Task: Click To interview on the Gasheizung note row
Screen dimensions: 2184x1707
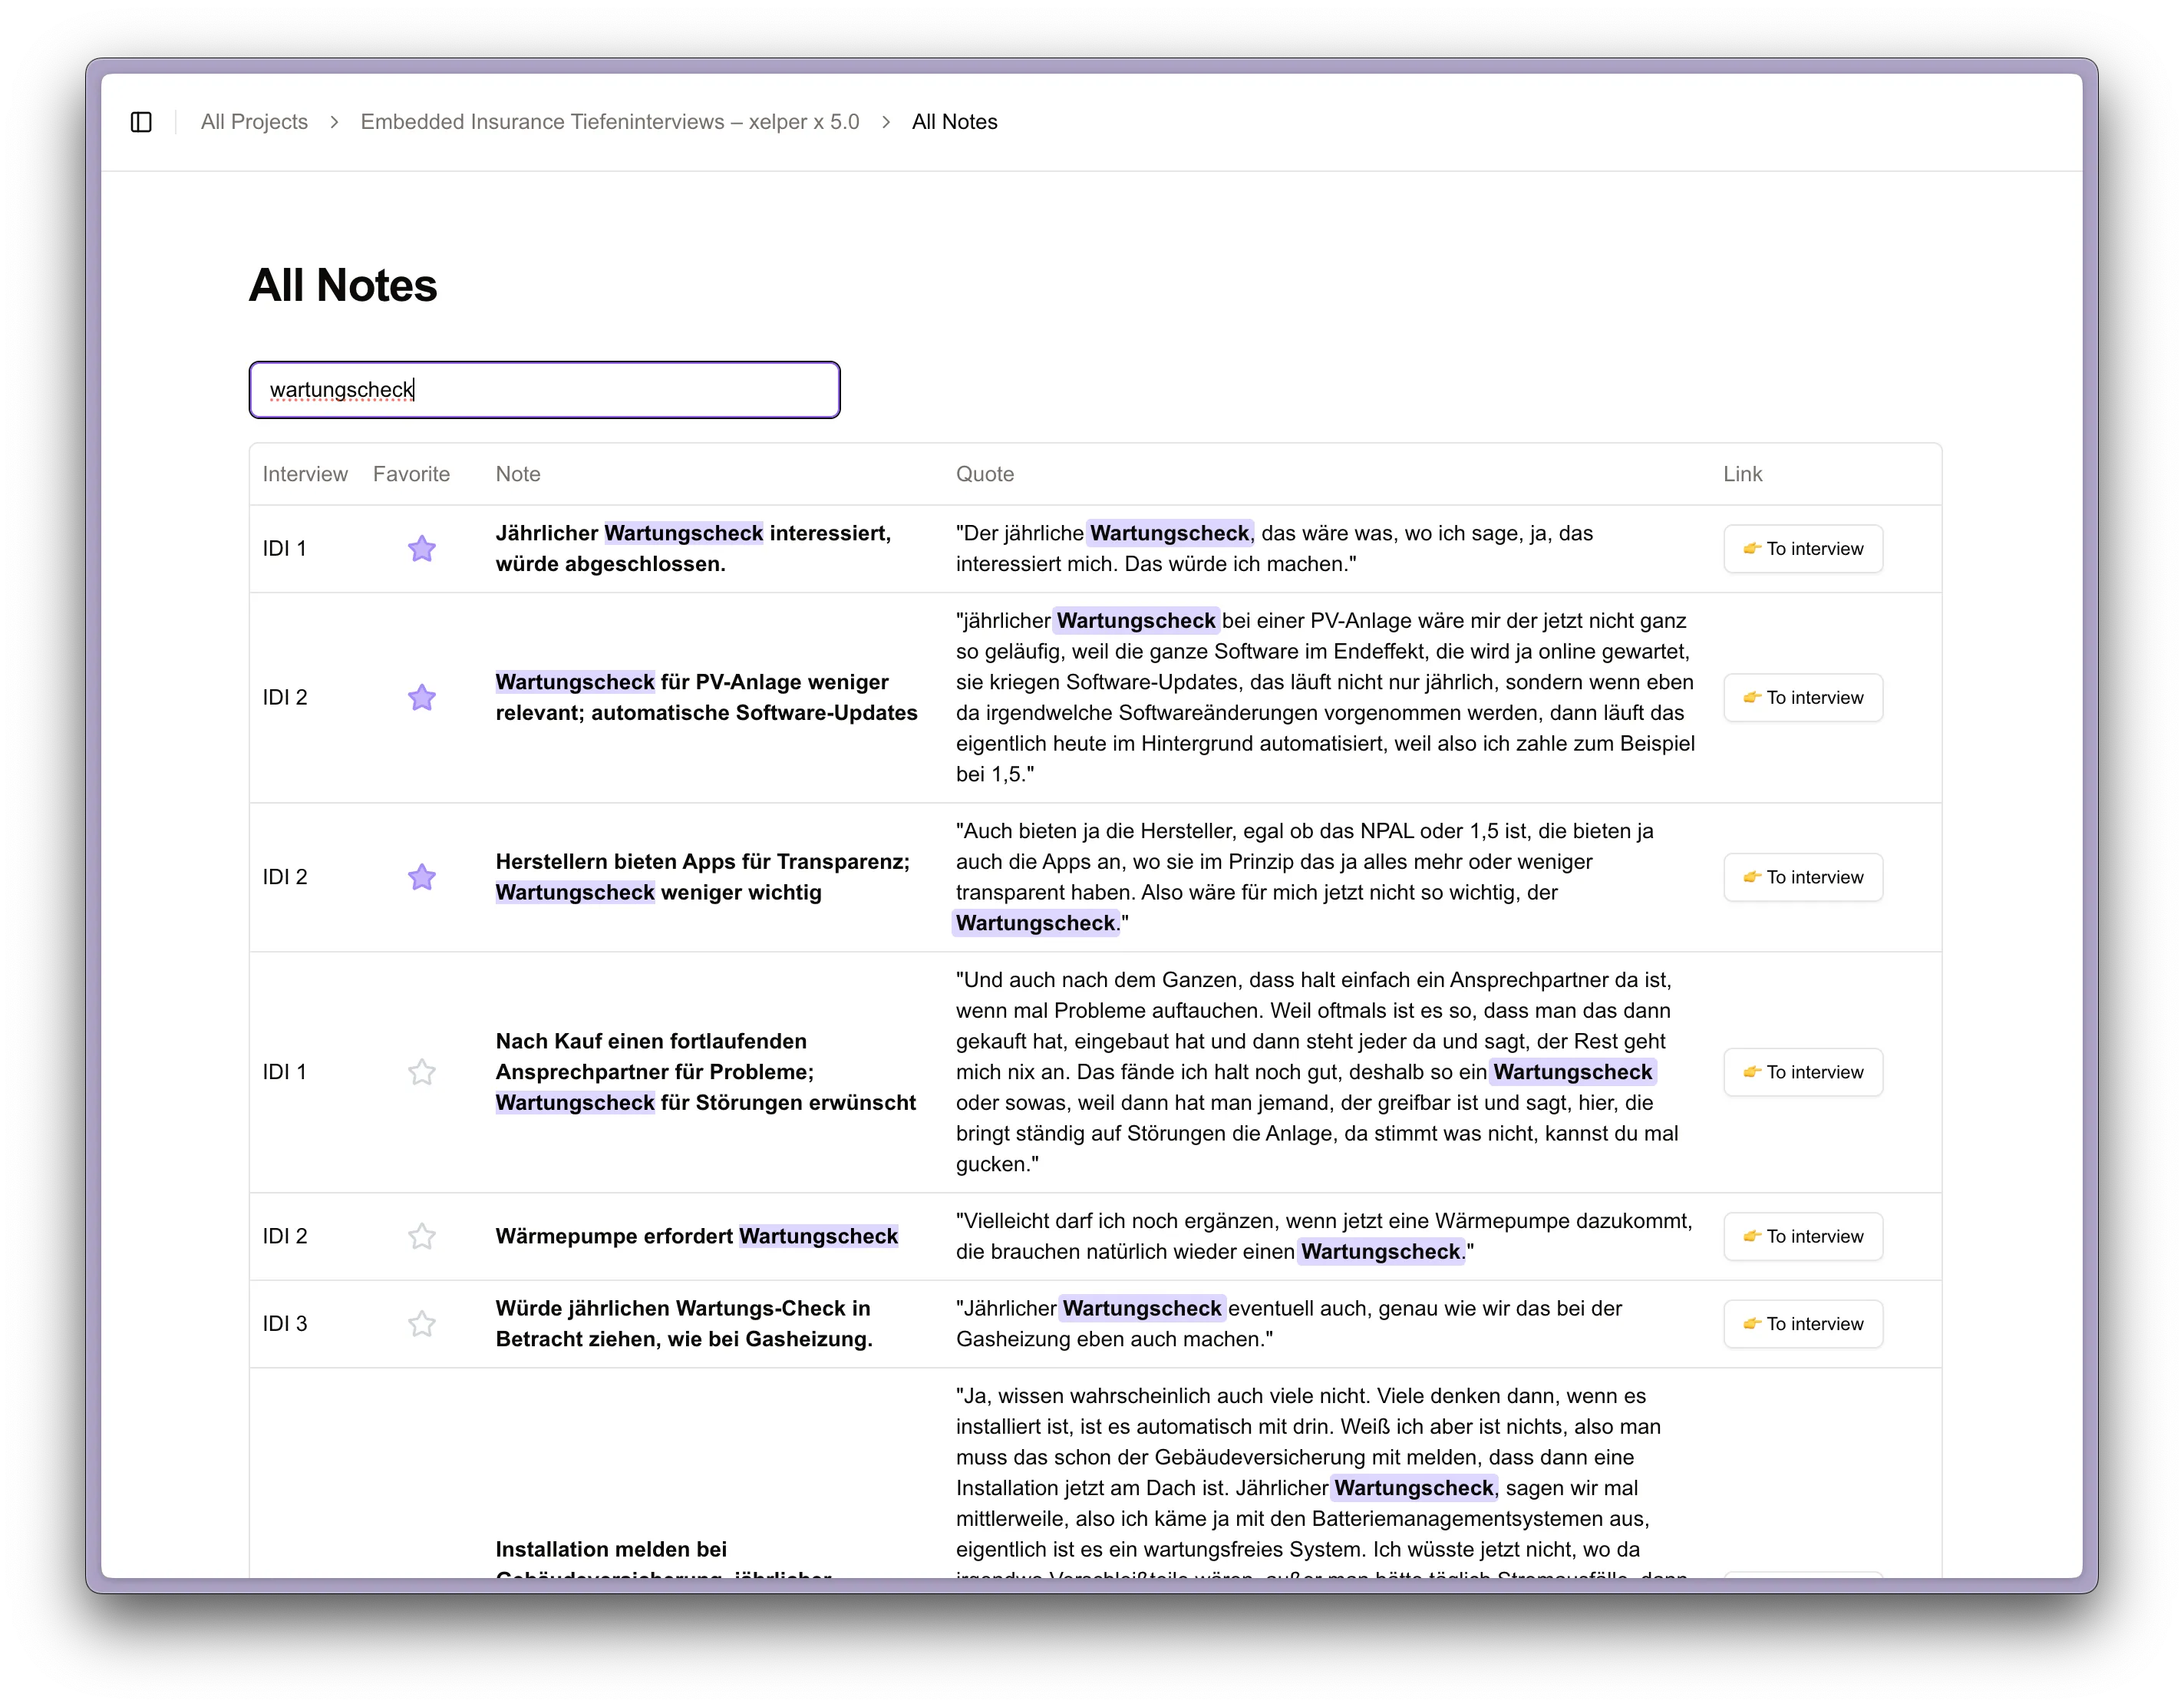Action: pyautogui.click(x=1803, y=1323)
